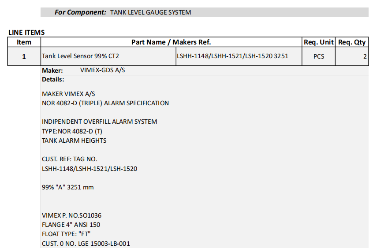Click the NOR 4082-D (TRIPLE) ALARM SPECIFICATION line
This screenshot has width=373, height=248.
click(105, 103)
